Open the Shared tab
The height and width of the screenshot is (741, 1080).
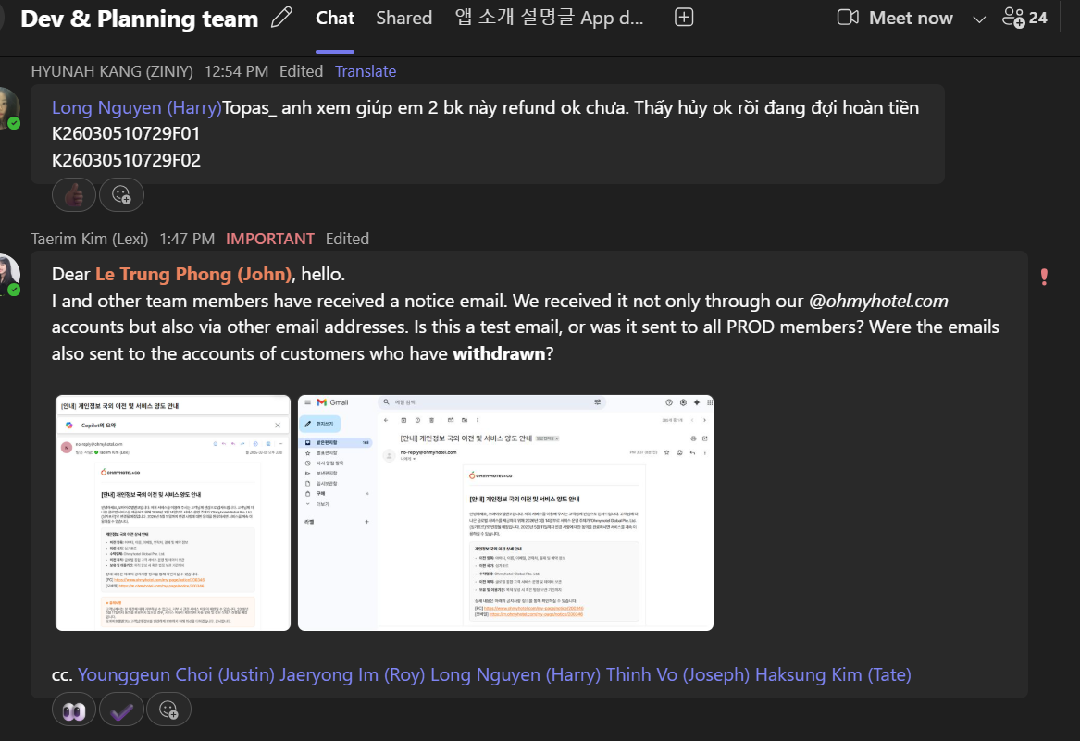[x=403, y=18]
